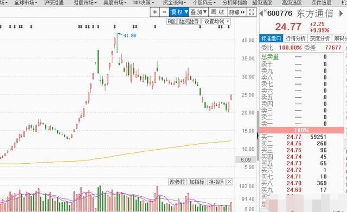The width and height of the screenshot is (347, 212).
Task: Select the 41.88 high price marker
Action: 130,36
